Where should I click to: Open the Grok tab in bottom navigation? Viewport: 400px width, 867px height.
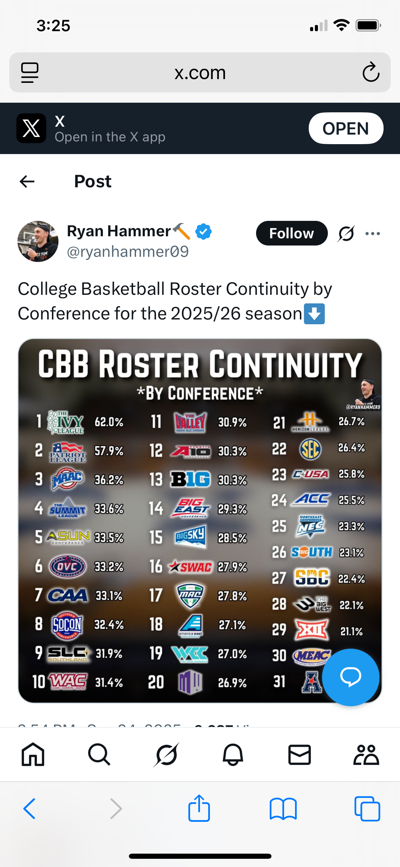(166, 754)
